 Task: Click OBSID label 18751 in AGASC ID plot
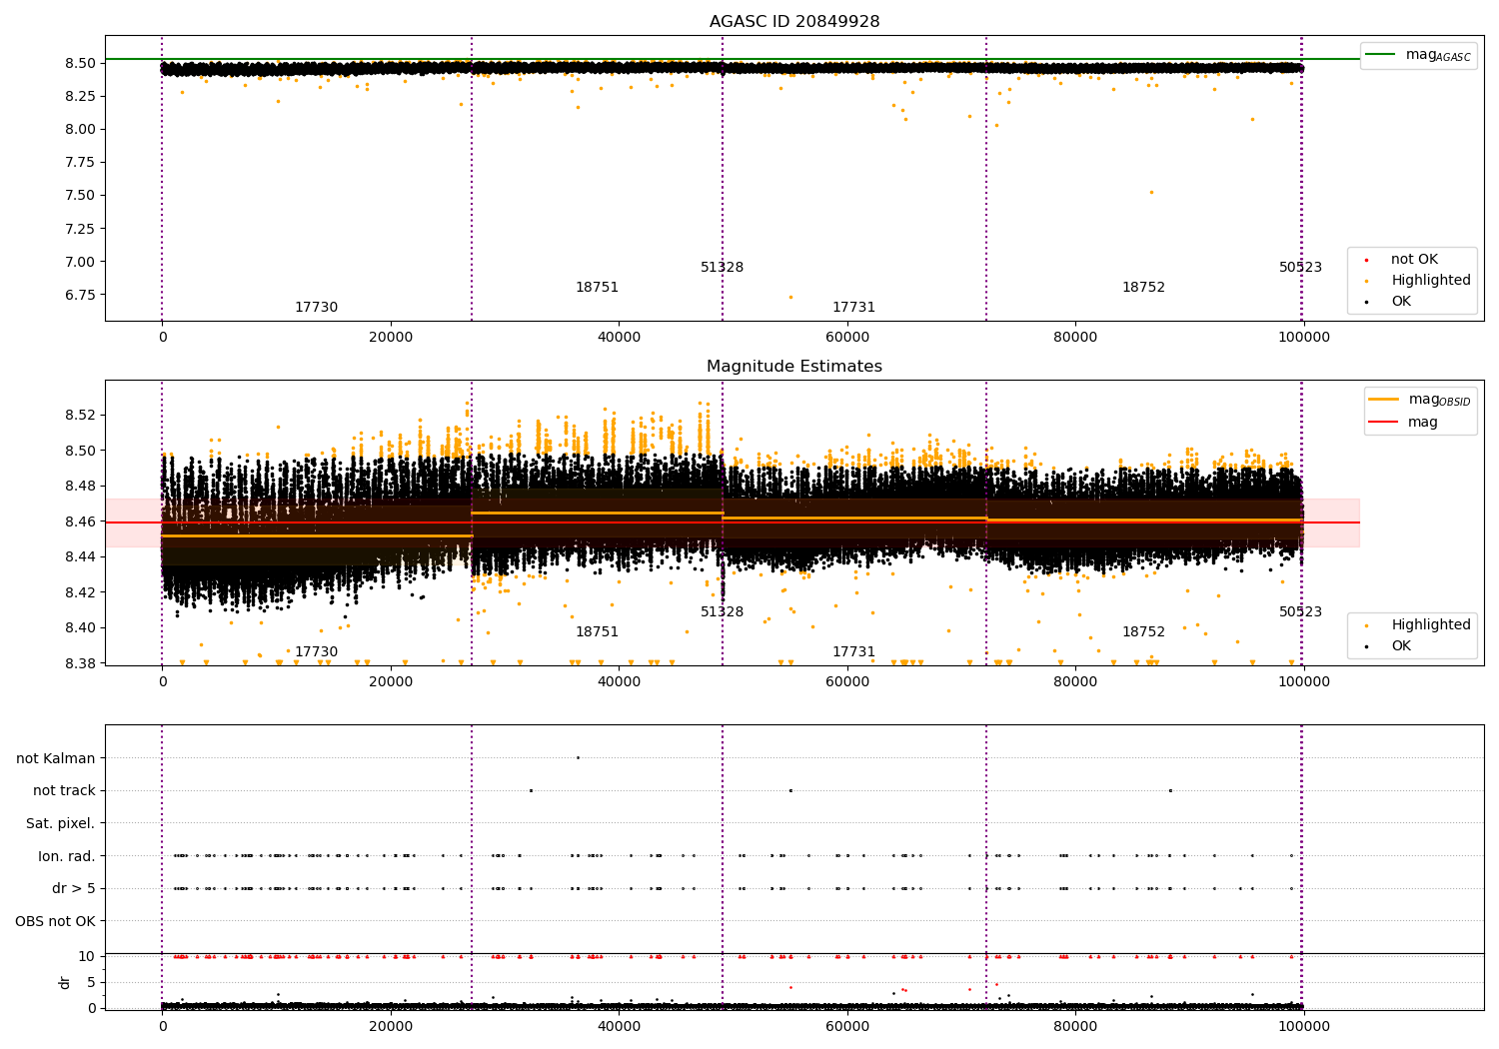(x=597, y=288)
